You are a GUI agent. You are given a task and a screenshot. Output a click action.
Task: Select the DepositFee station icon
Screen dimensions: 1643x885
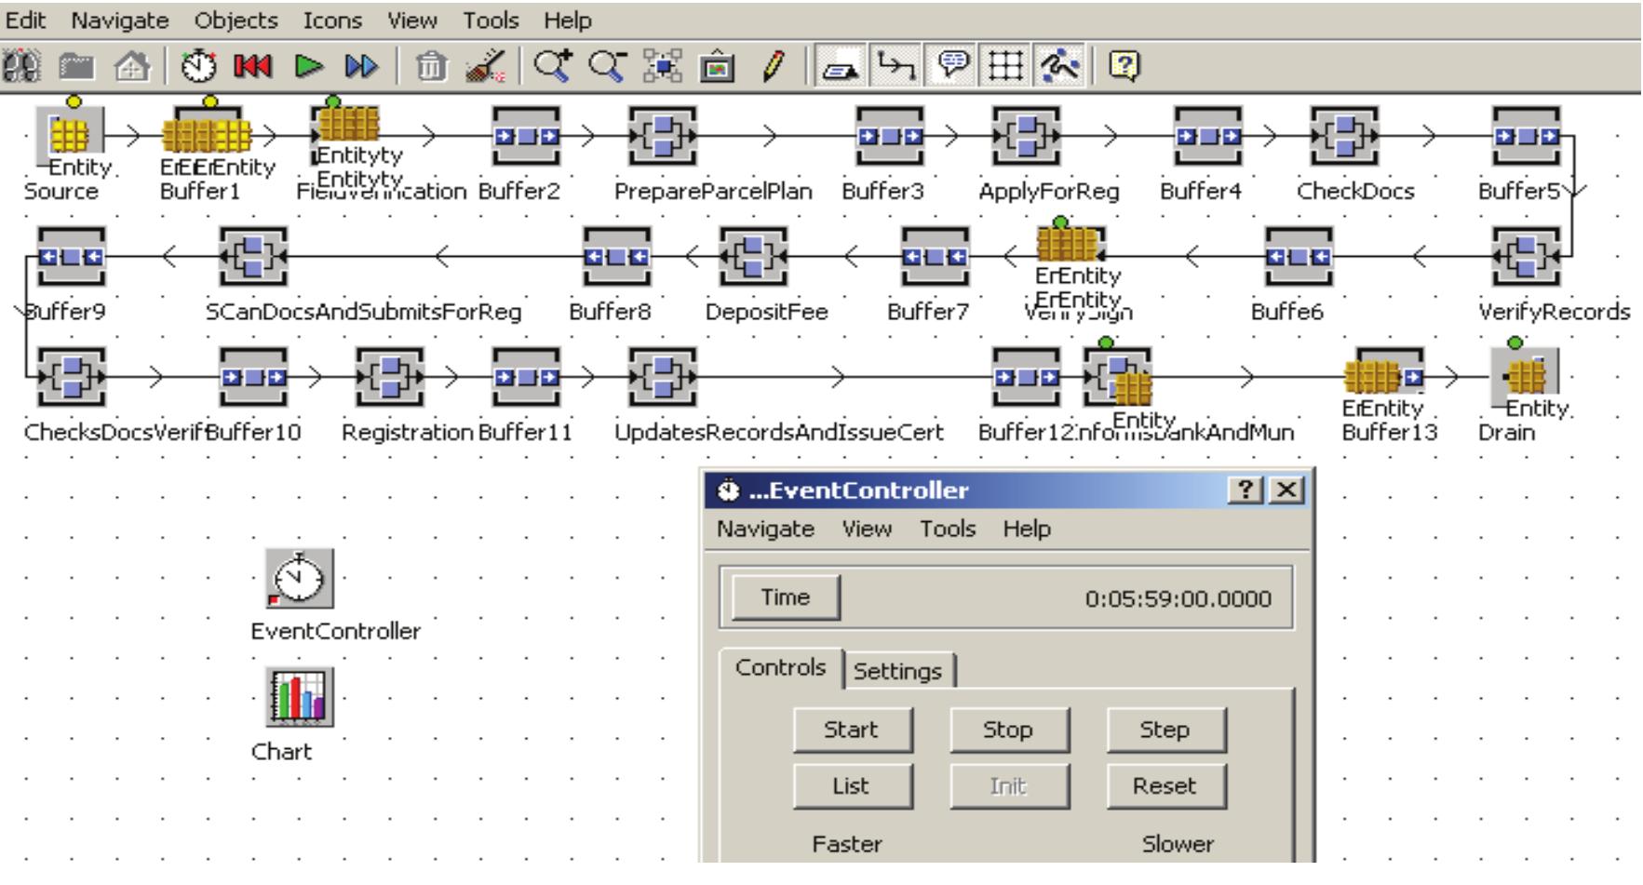click(x=753, y=256)
